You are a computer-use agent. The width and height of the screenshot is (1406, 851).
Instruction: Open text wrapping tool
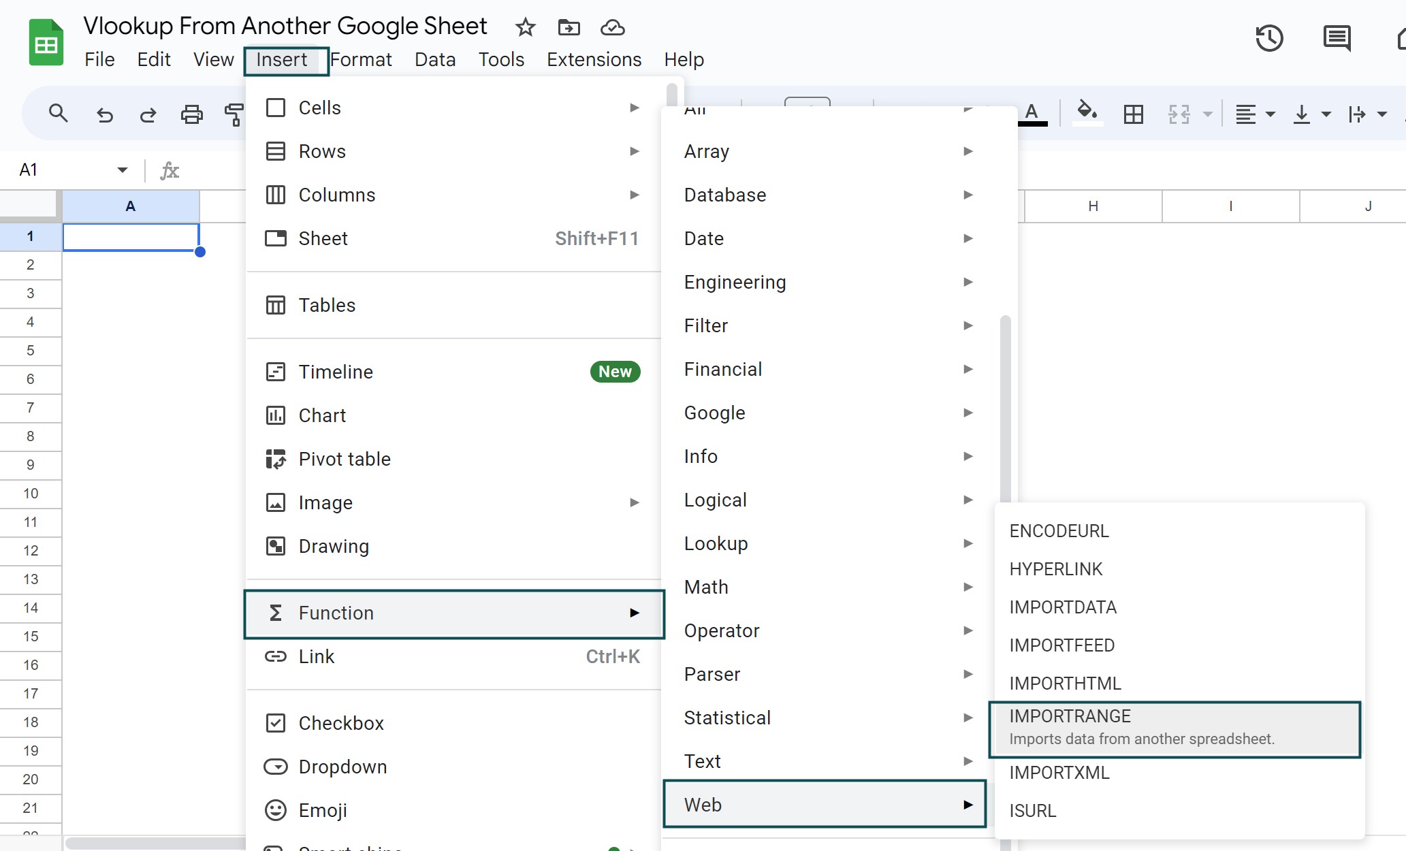(x=1357, y=114)
